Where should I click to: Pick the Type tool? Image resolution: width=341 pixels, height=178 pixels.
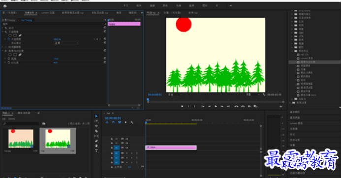96,151
